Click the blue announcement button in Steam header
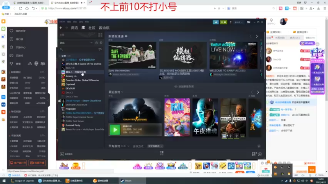This screenshot has height=184, width=328. pos(216,22)
